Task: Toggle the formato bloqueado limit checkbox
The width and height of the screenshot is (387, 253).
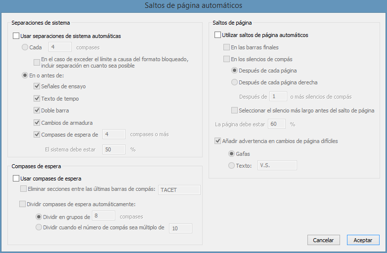Action: pyautogui.click(x=37, y=62)
